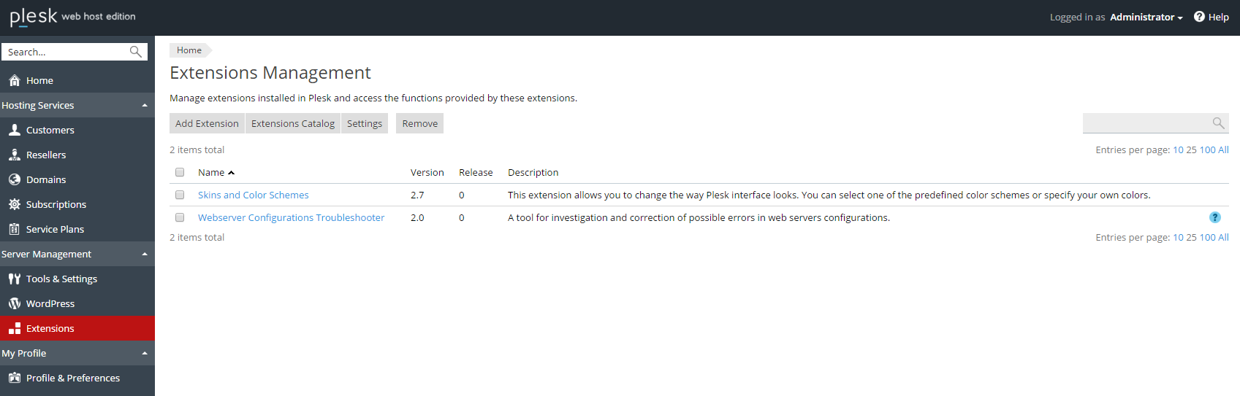
Task: Click the blue help icon for Webserver Troubleshooter
Action: click(1214, 217)
